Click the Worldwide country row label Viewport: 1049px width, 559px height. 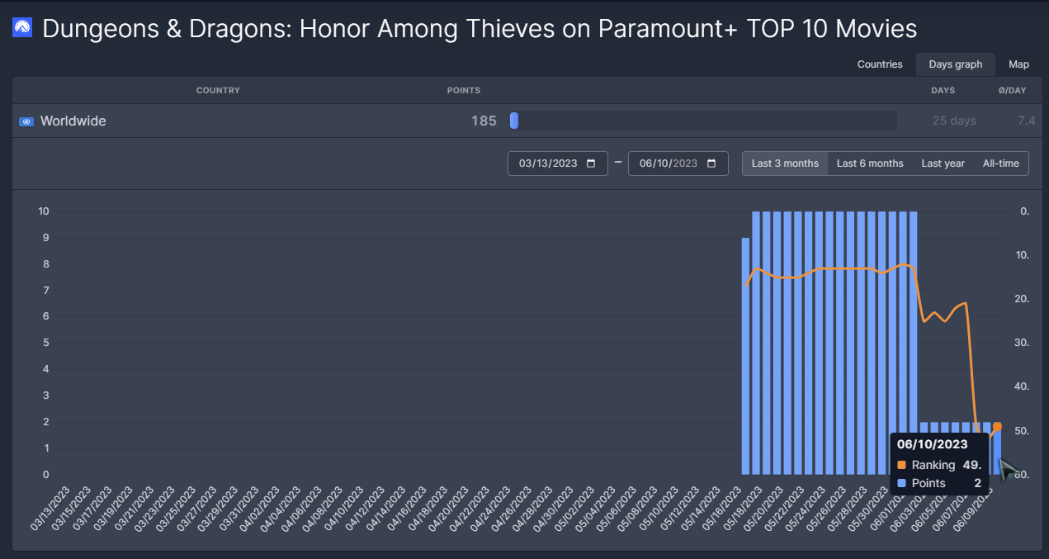pyautogui.click(x=73, y=121)
